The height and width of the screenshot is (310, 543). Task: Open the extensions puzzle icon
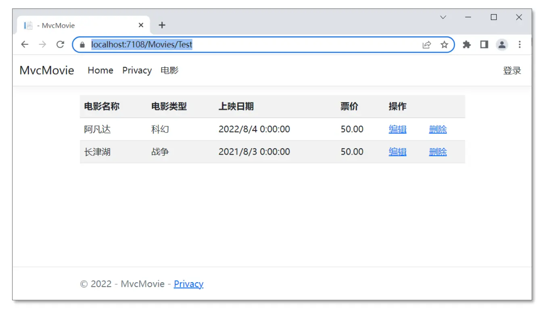click(x=467, y=45)
